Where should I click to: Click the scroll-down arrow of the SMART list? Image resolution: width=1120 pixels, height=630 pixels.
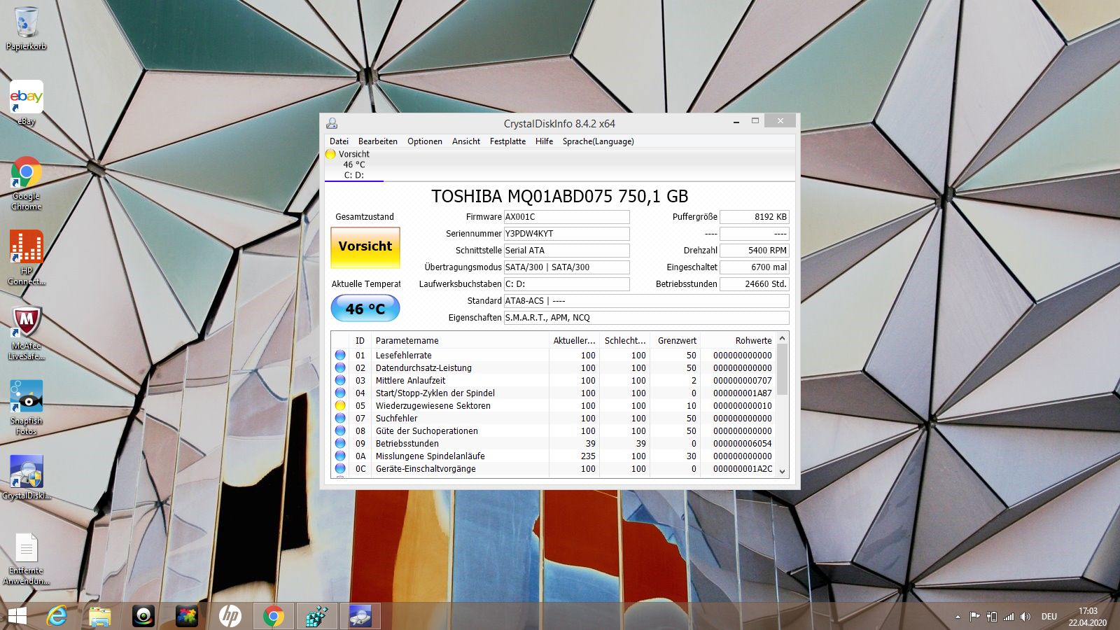point(783,471)
